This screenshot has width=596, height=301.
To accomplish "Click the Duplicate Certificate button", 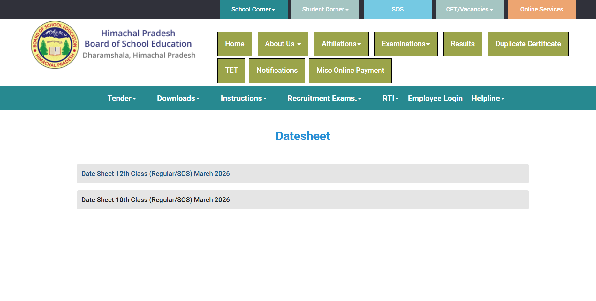I will point(528,44).
